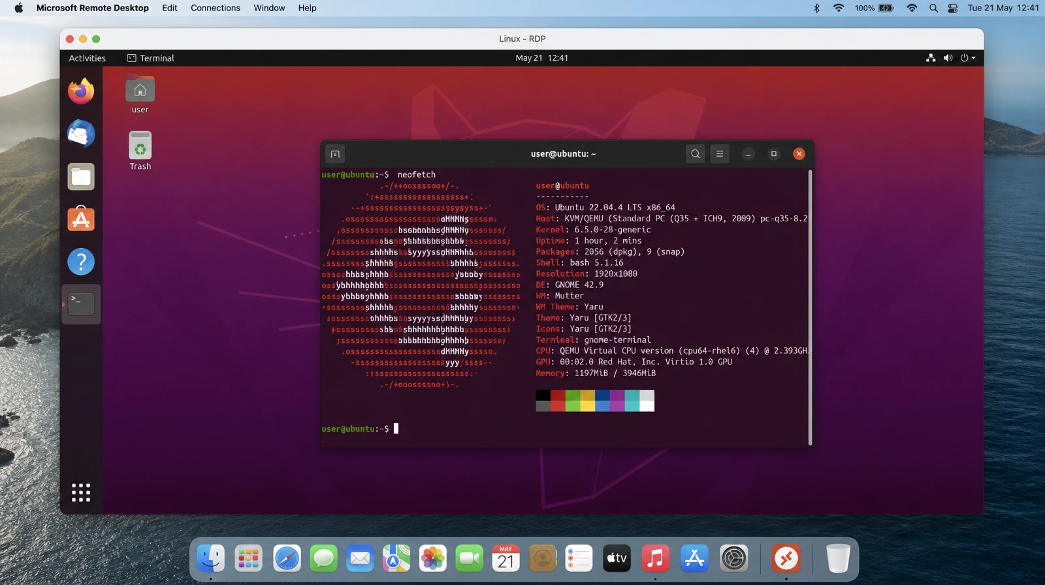Click the 'Memory: 1197MiB / 3946MiB' line

[x=596, y=373]
